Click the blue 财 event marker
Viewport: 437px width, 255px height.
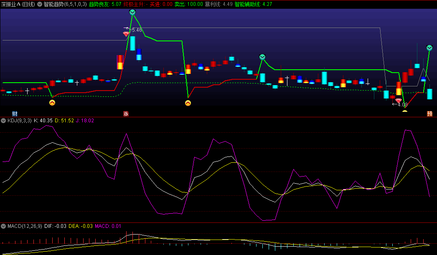click(x=15, y=114)
